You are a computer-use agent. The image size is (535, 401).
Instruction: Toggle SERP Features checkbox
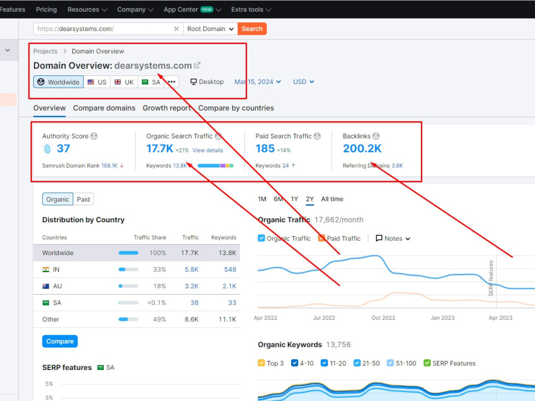point(427,363)
